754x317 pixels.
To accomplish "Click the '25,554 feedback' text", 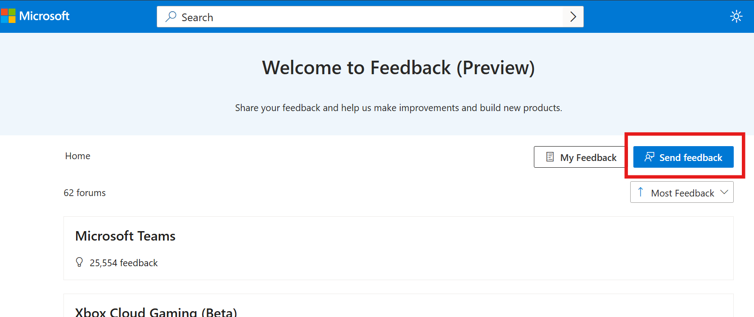I will pyautogui.click(x=124, y=263).
